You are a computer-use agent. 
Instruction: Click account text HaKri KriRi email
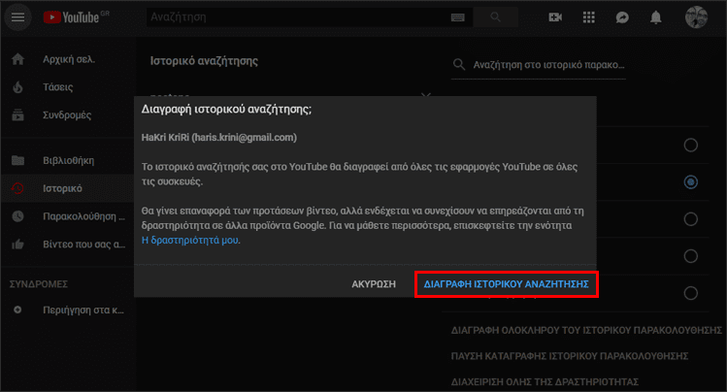[218, 138]
